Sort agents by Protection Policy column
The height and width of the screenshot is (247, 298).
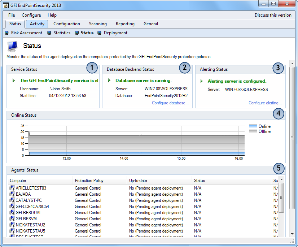tap(100, 181)
